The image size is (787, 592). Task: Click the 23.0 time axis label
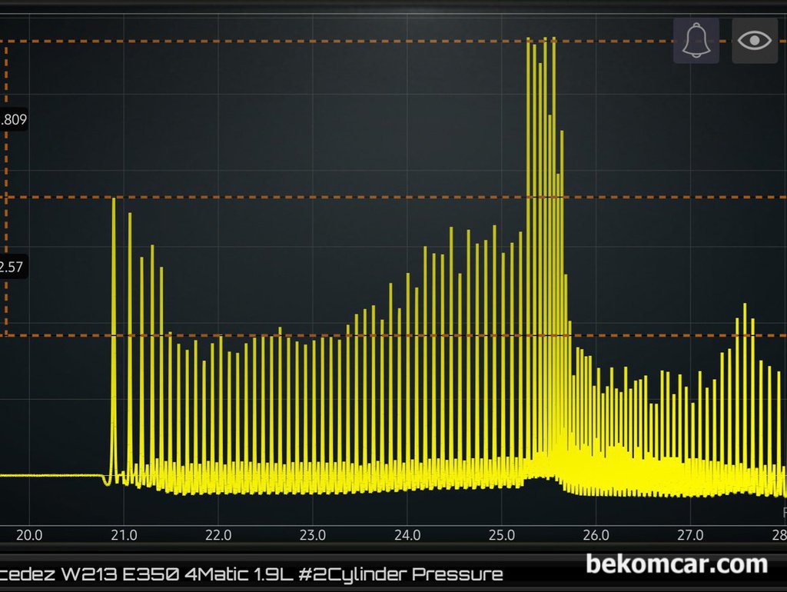[x=313, y=535]
